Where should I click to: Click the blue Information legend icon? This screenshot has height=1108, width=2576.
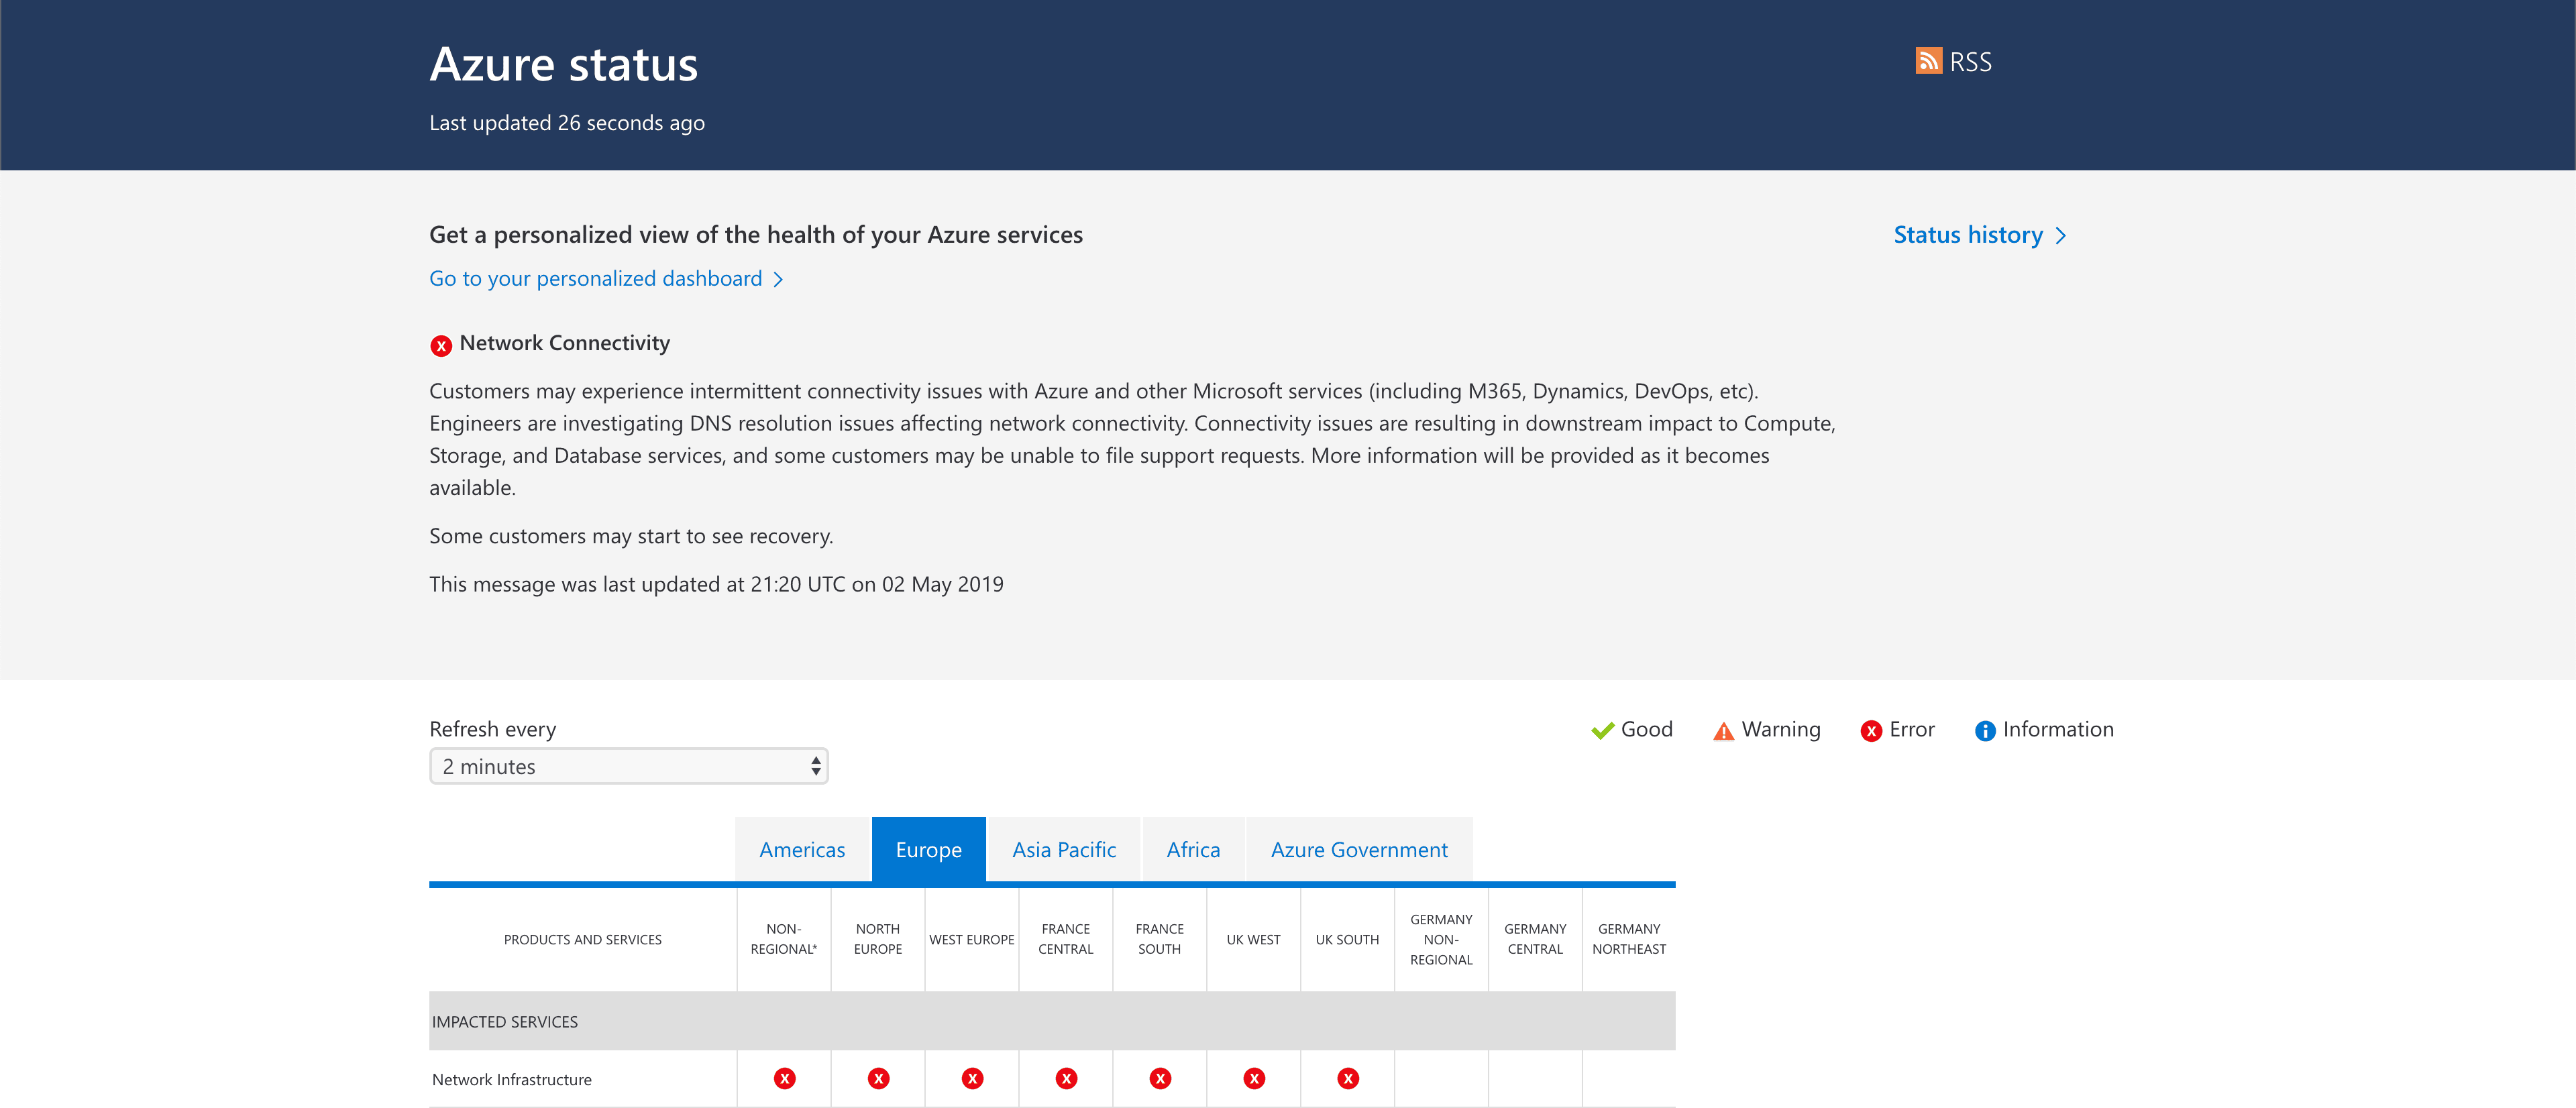(1985, 731)
